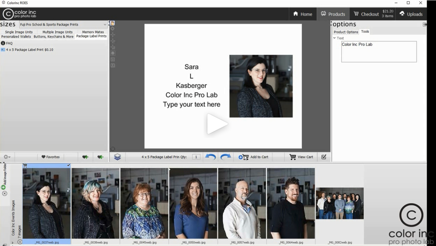Go to the Home page

click(x=303, y=14)
